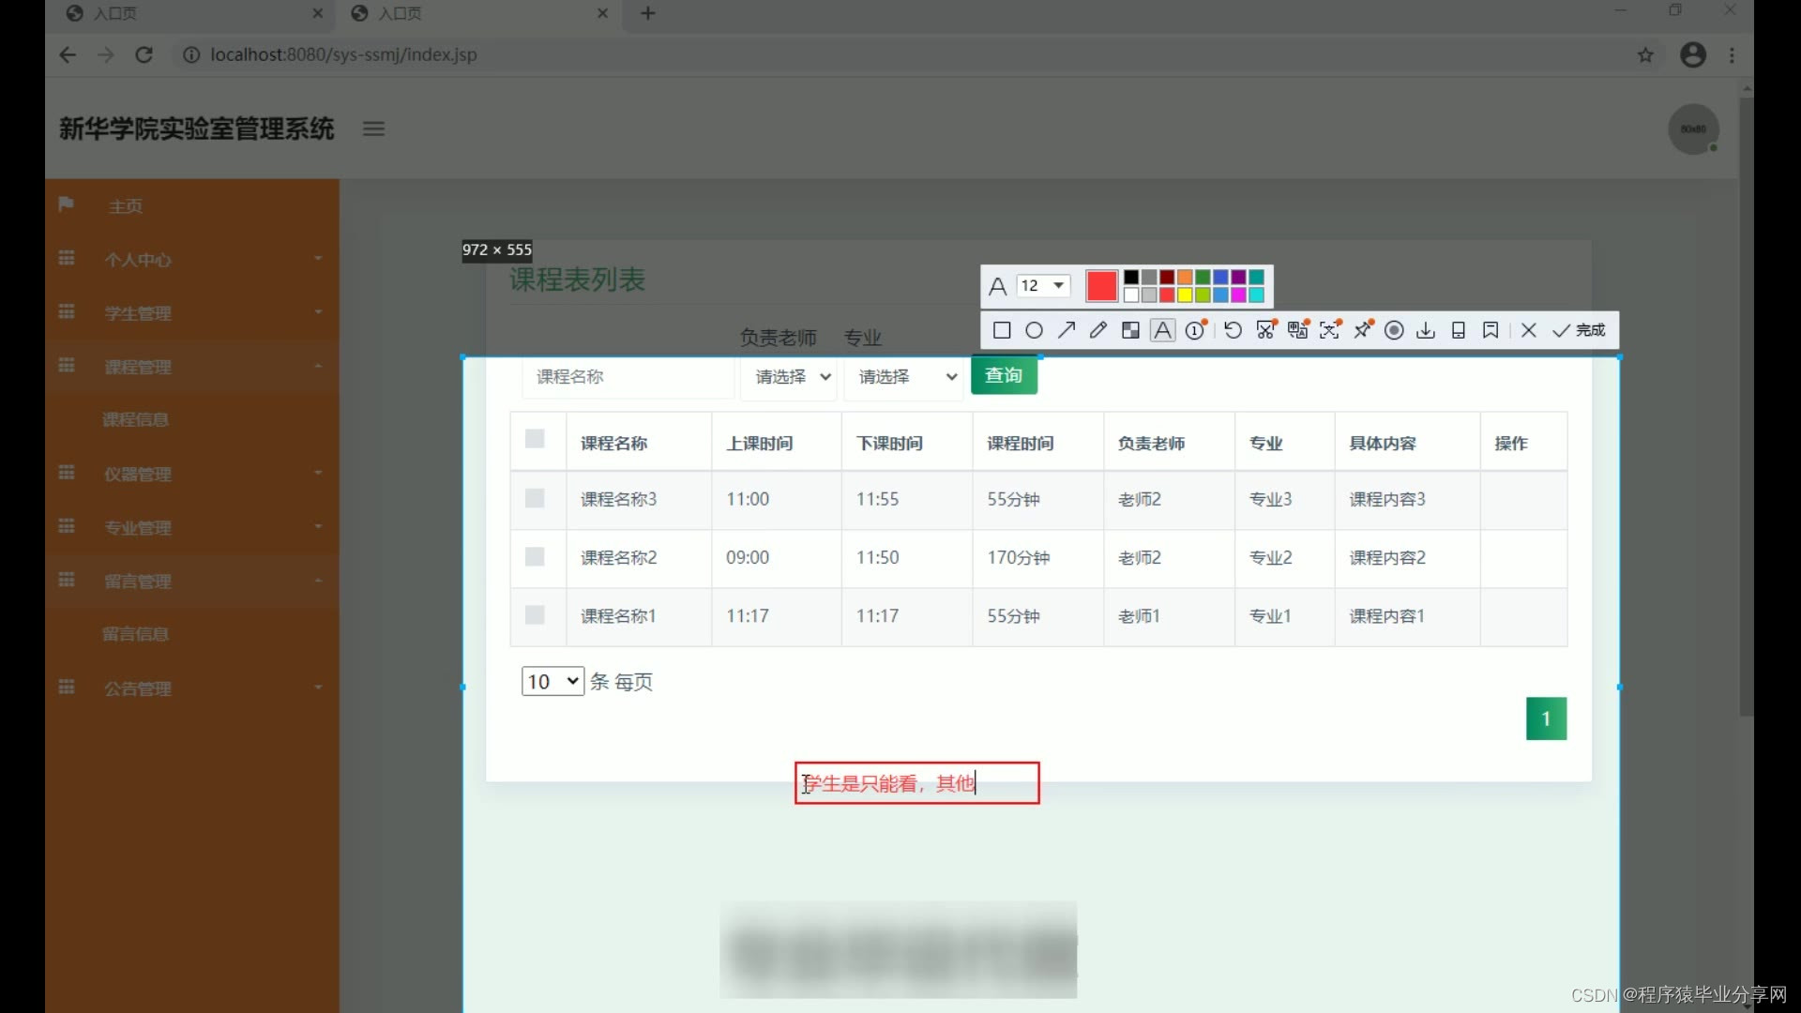
Task: Check the 课程名称3 row checkbox
Action: [x=535, y=498]
